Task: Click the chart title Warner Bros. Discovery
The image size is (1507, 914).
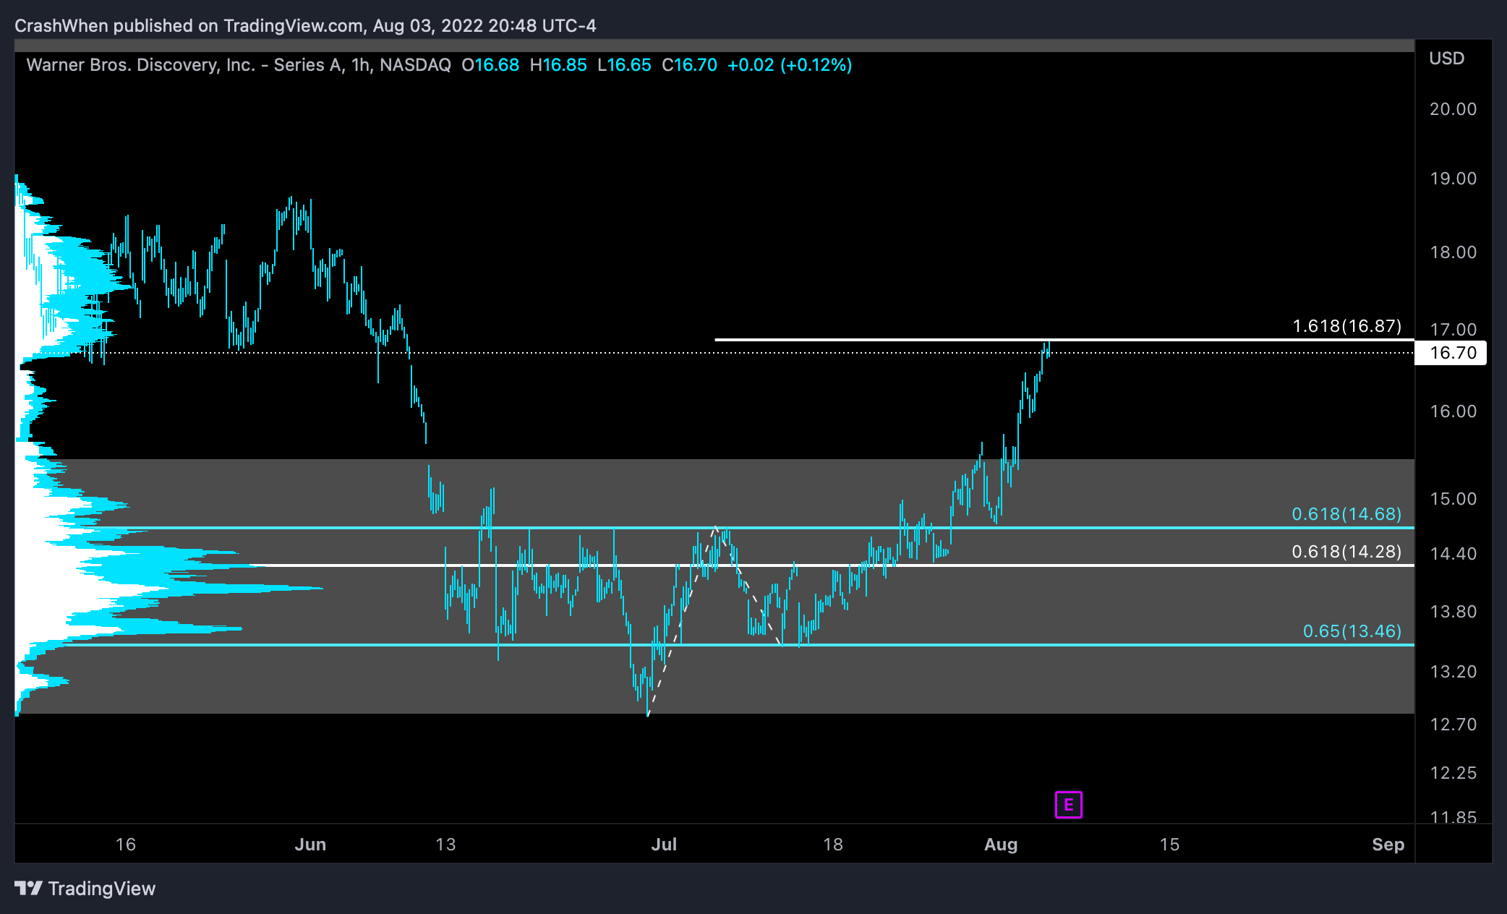Action: [x=239, y=65]
